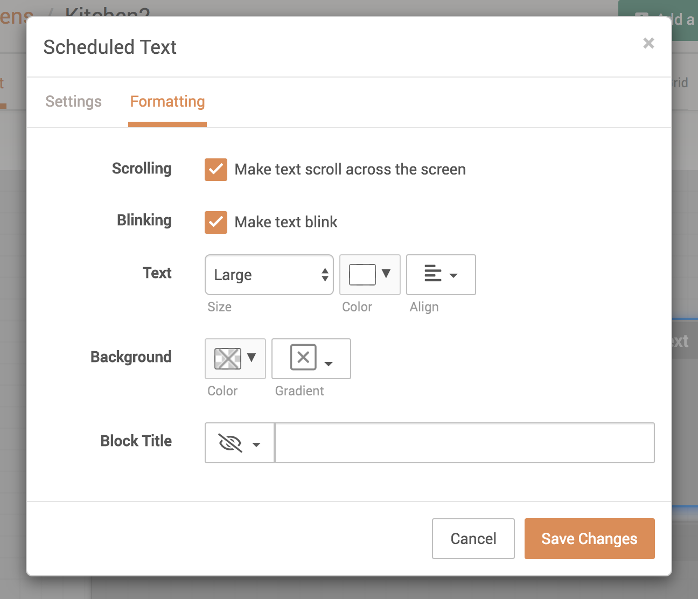The height and width of the screenshot is (599, 698).
Task: Click the size stepper arrows on Large
Action: coord(325,275)
